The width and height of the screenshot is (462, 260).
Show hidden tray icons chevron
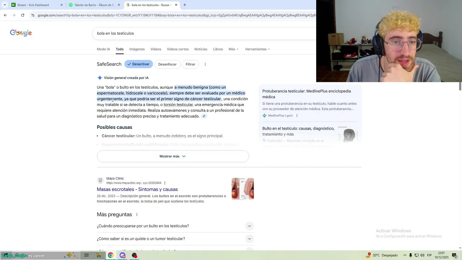point(405,255)
